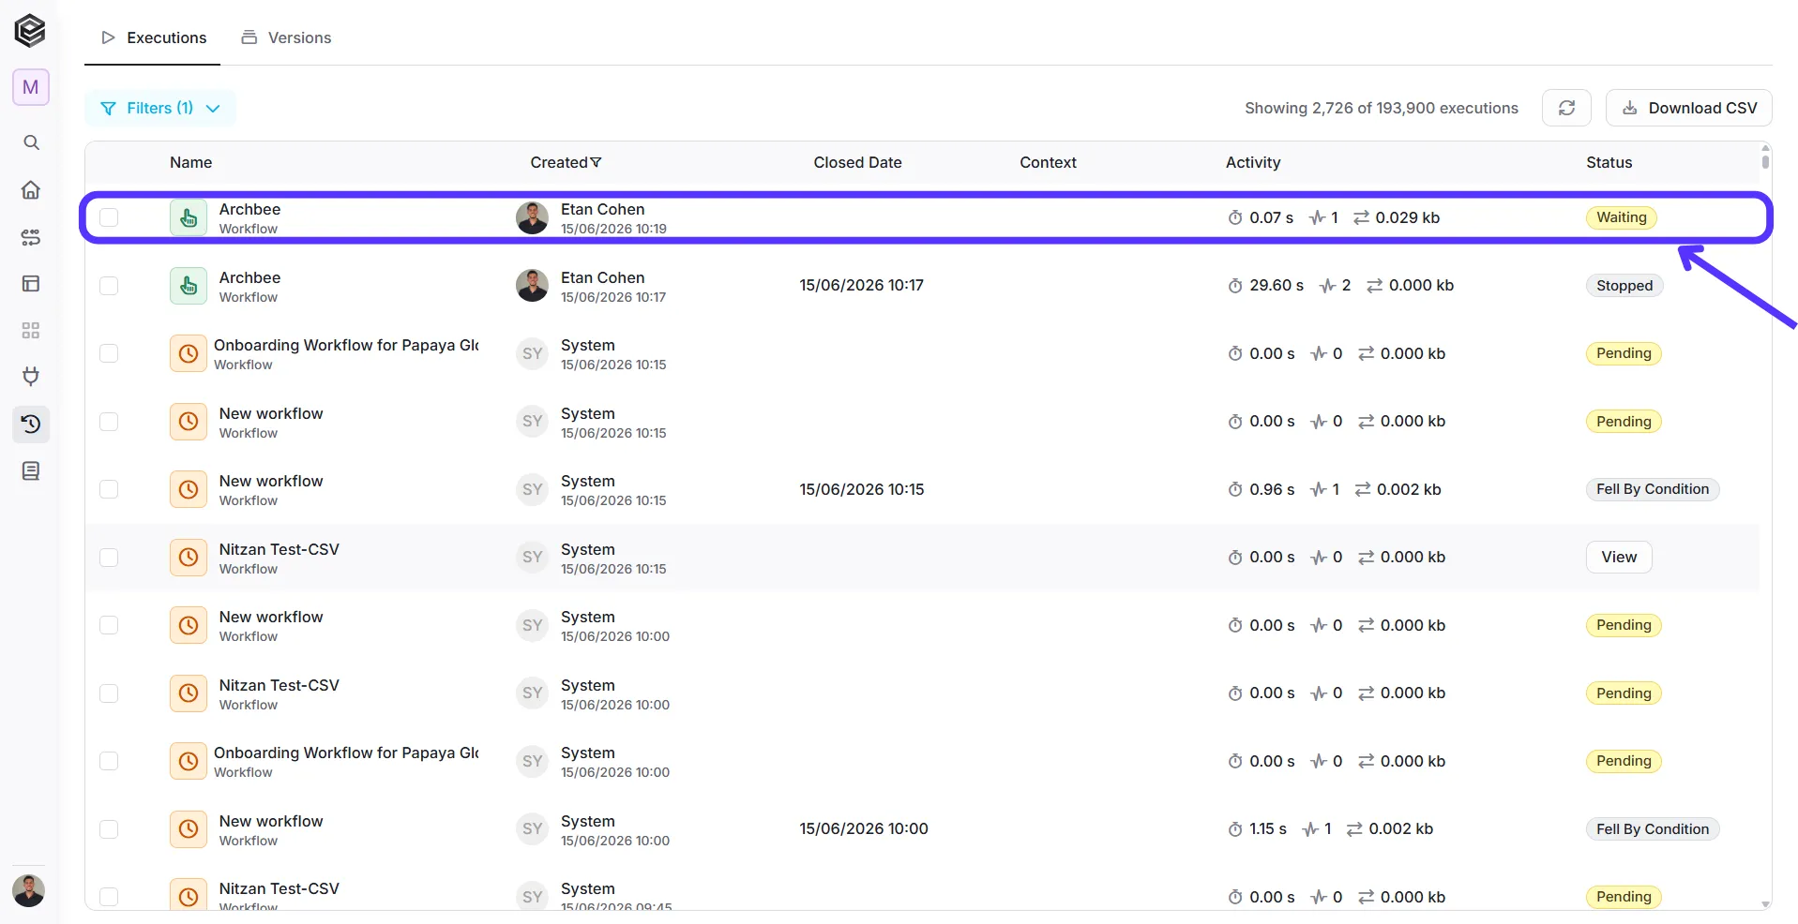This screenshot has height=924, width=1798.
Task: Open the layout templates sidebar icon
Action: click(x=31, y=283)
